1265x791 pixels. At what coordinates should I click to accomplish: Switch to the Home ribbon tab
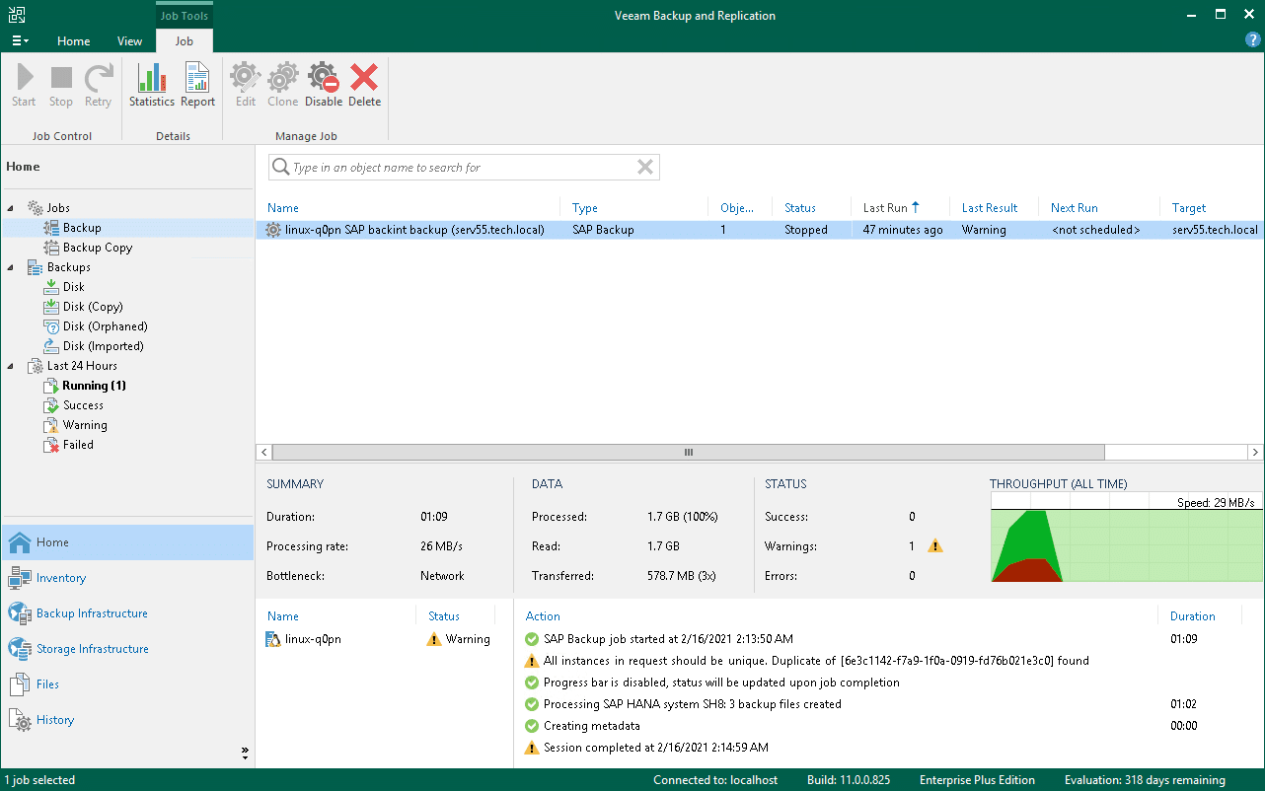click(x=74, y=41)
